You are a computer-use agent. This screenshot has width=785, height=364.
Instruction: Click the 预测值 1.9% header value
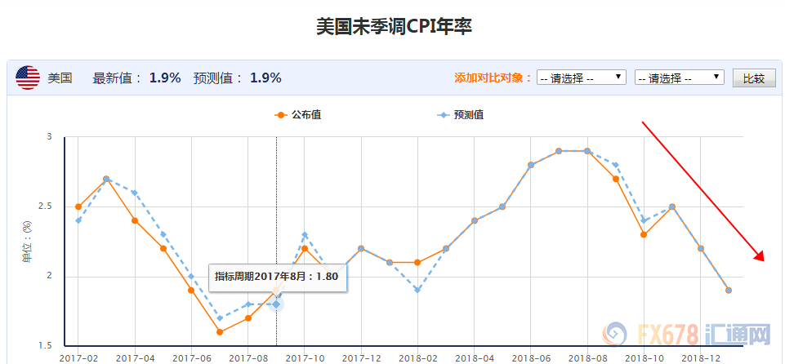tap(265, 78)
